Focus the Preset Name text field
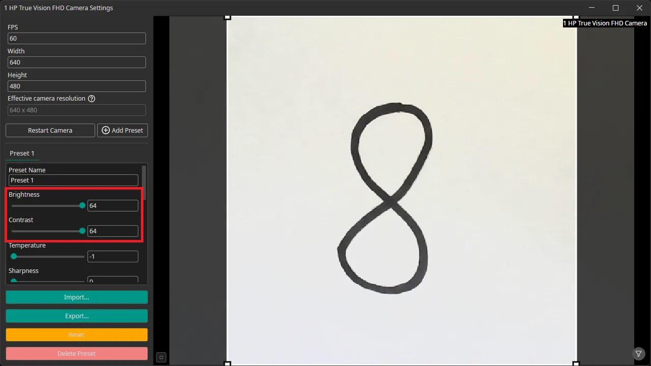 (x=73, y=180)
